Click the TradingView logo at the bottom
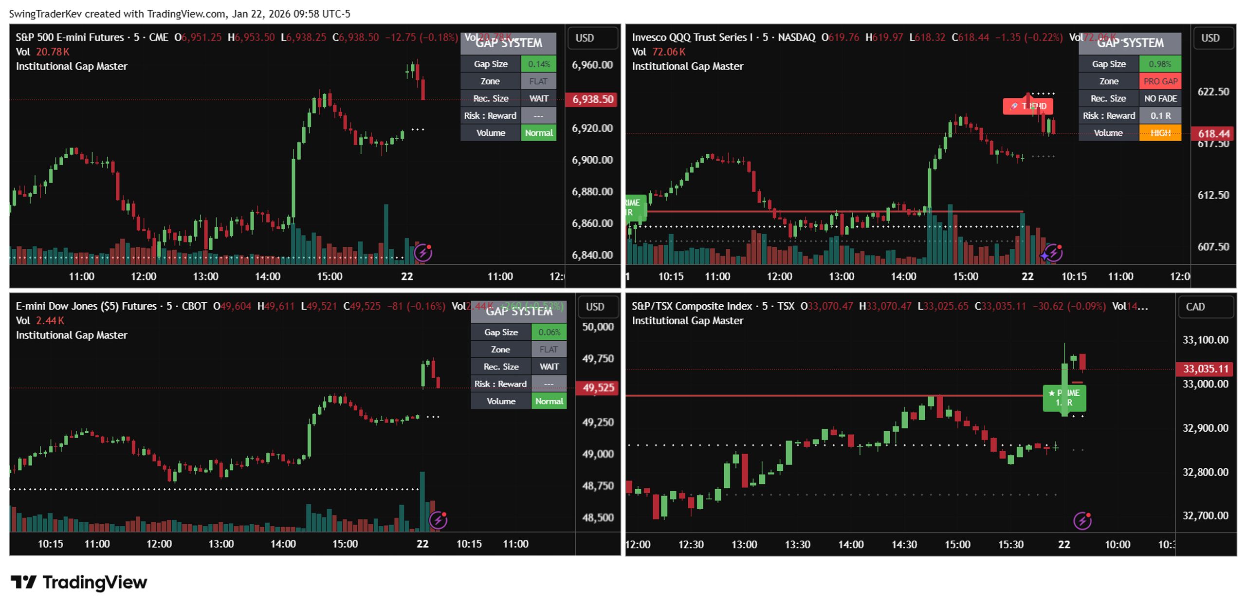The height and width of the screenshot is (608, 1246). click(79, 582)
